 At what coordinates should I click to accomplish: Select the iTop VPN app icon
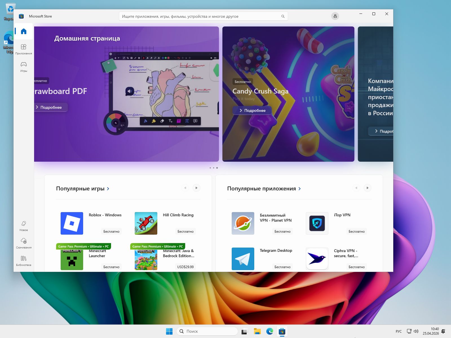(x=317, y=223)
